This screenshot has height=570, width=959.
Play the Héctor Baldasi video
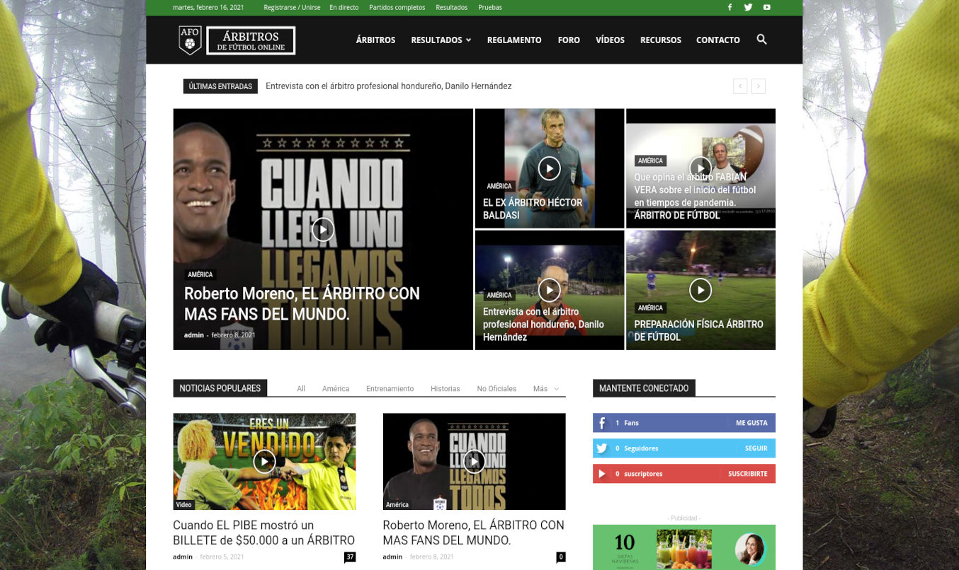click(x=549, y=168)
